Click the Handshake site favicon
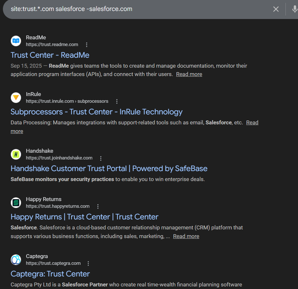 16,154
